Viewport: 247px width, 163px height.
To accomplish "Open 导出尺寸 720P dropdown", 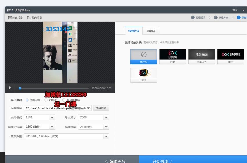I will [94, 117].
